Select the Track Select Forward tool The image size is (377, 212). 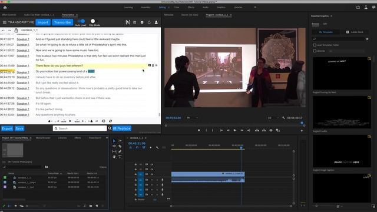pyautogui.click(x=120, y=141)
